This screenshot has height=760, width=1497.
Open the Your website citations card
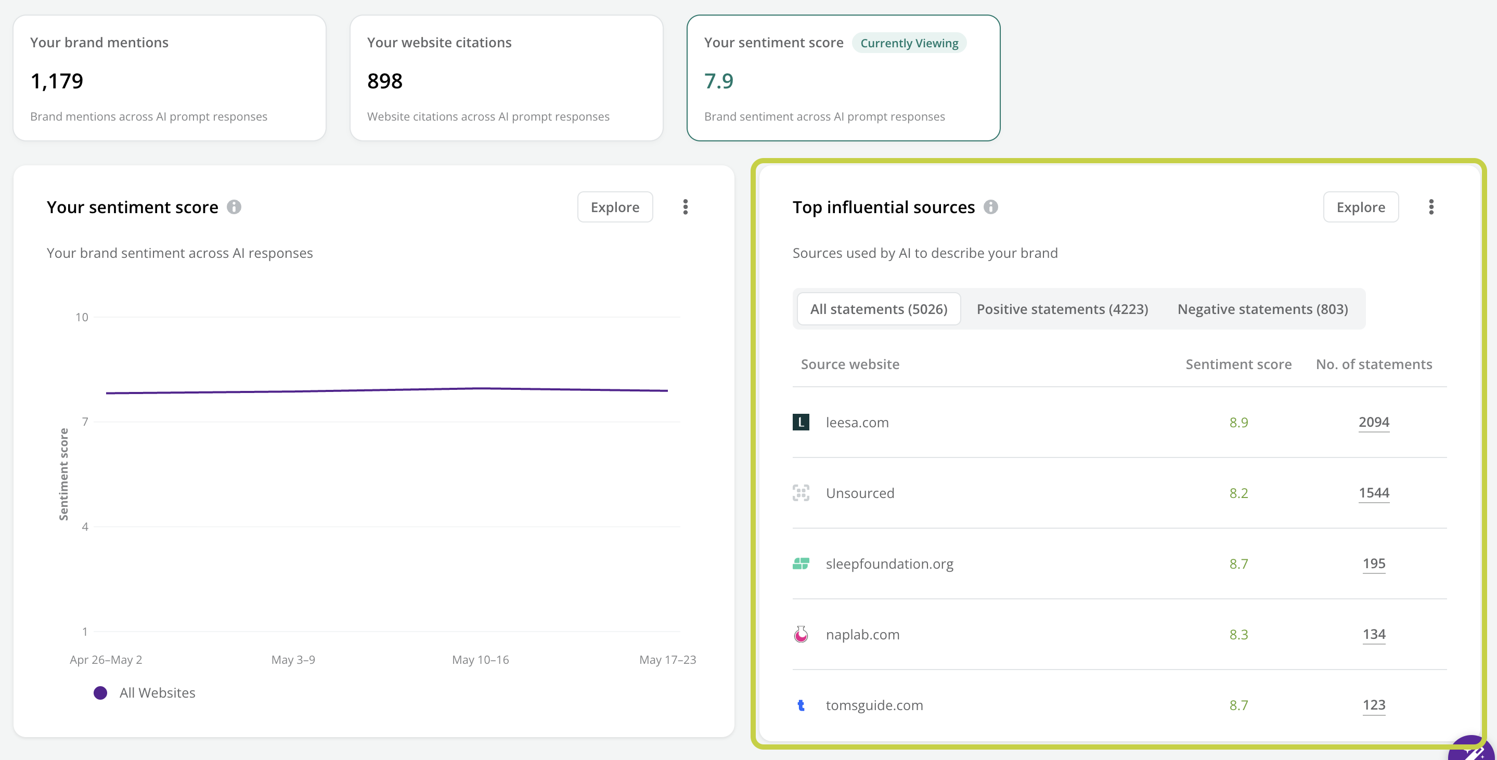[x=506, y=78]
